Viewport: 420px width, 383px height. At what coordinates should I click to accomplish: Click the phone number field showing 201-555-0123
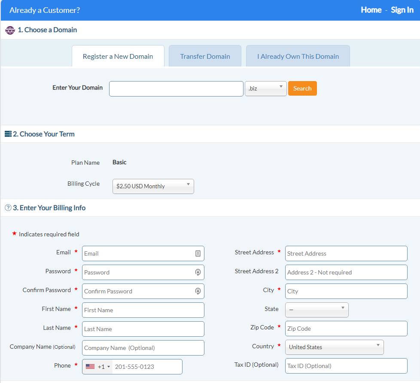tap(147, 367)
